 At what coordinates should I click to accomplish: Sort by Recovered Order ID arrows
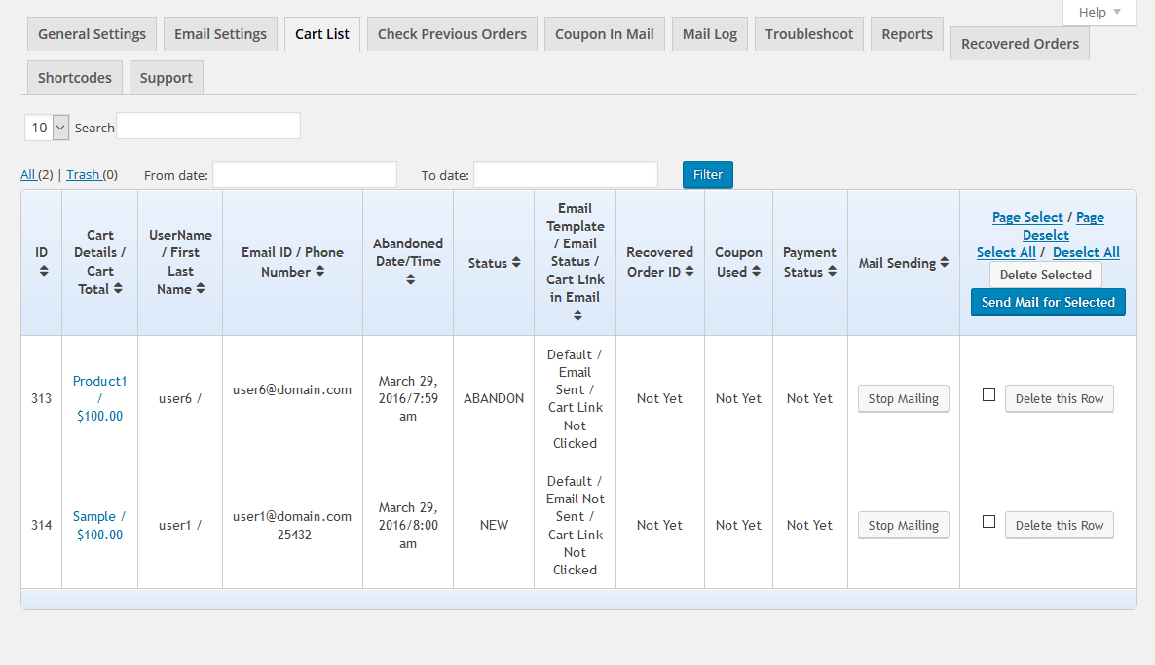coord(689,272)
